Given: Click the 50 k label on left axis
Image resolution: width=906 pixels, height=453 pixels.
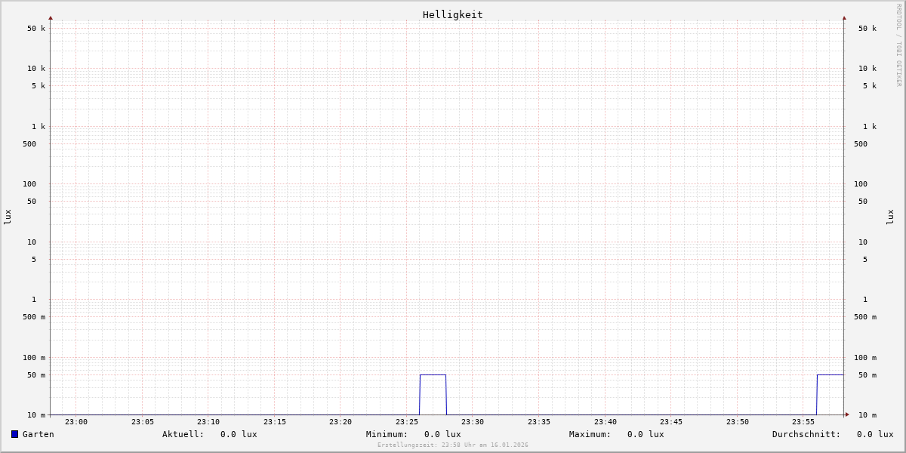Looking at the screenshot, I should tap(36, 29).
